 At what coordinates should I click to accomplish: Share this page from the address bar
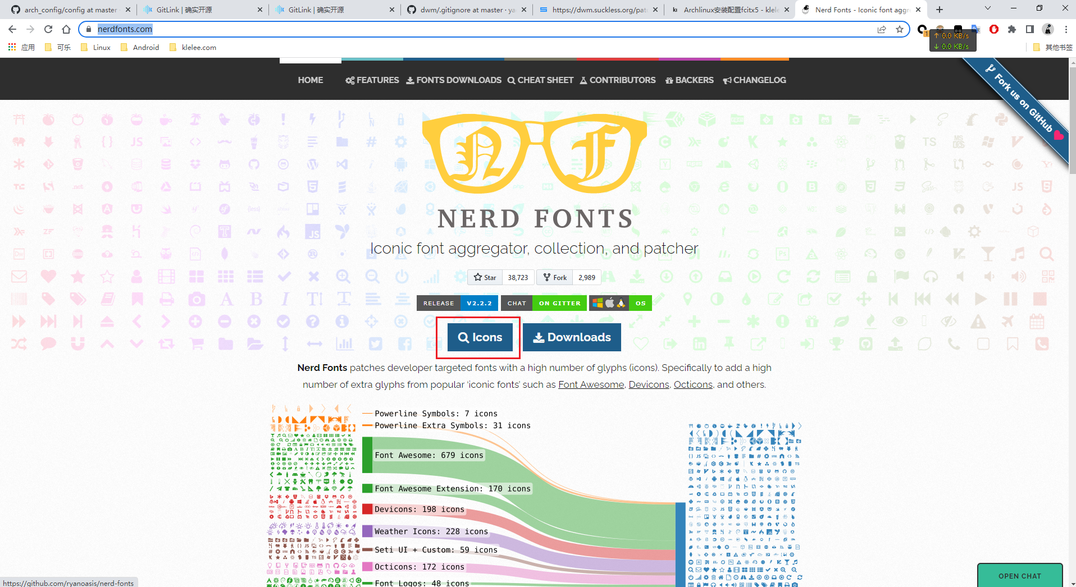tap(882, 29)
